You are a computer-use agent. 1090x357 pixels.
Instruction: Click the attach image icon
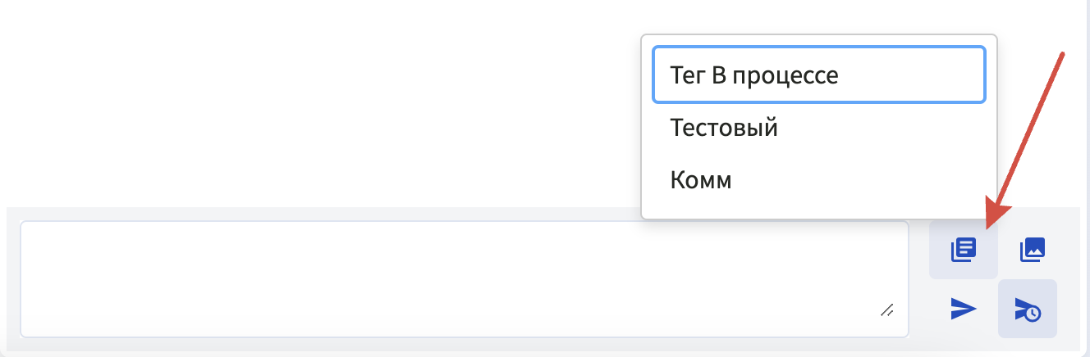1032,249
